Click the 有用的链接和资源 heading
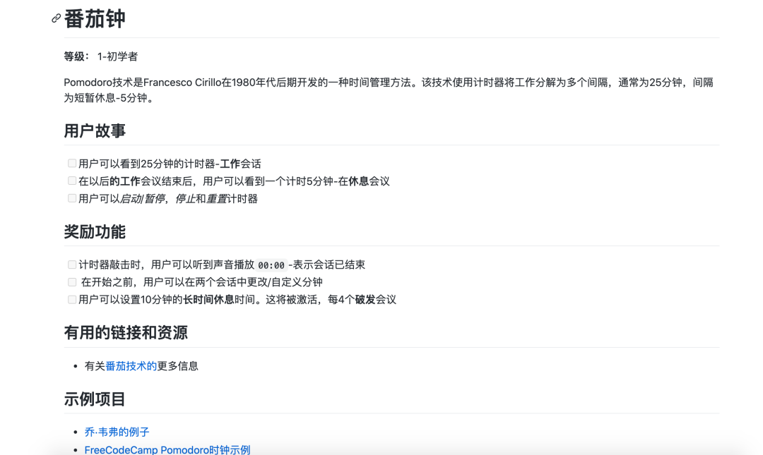 tap(126, 333)
